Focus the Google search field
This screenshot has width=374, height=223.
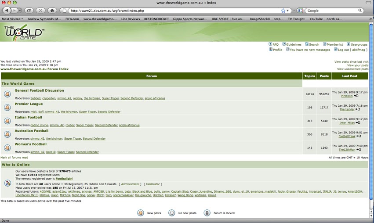(332, 11)
